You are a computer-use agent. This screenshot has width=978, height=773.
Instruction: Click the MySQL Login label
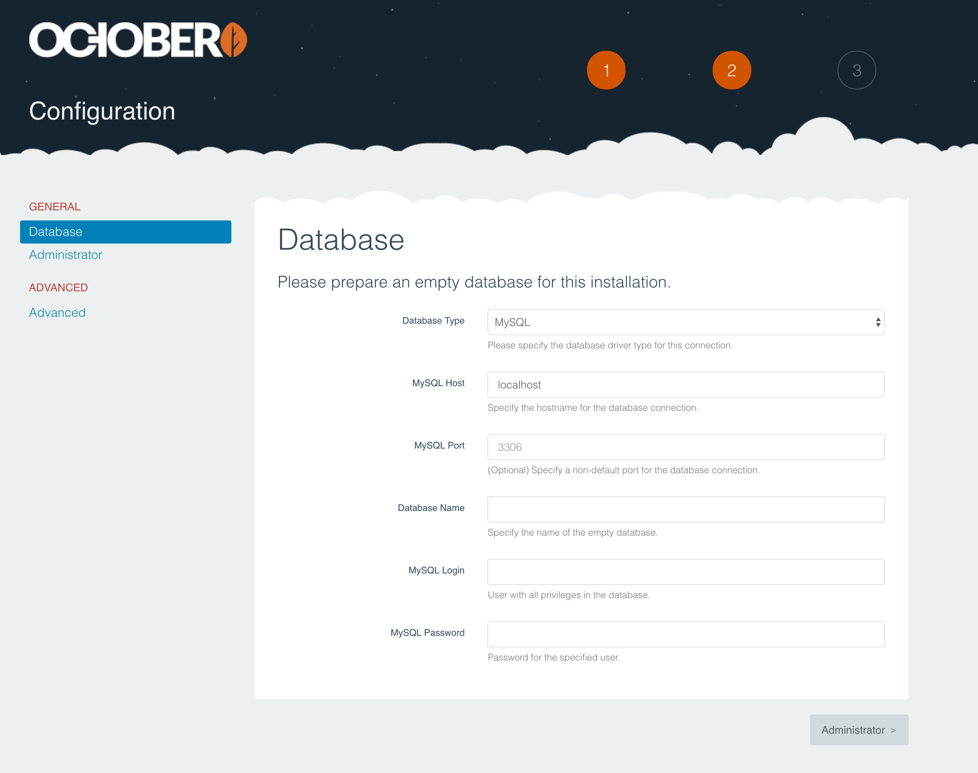click(x=436, y=570)
